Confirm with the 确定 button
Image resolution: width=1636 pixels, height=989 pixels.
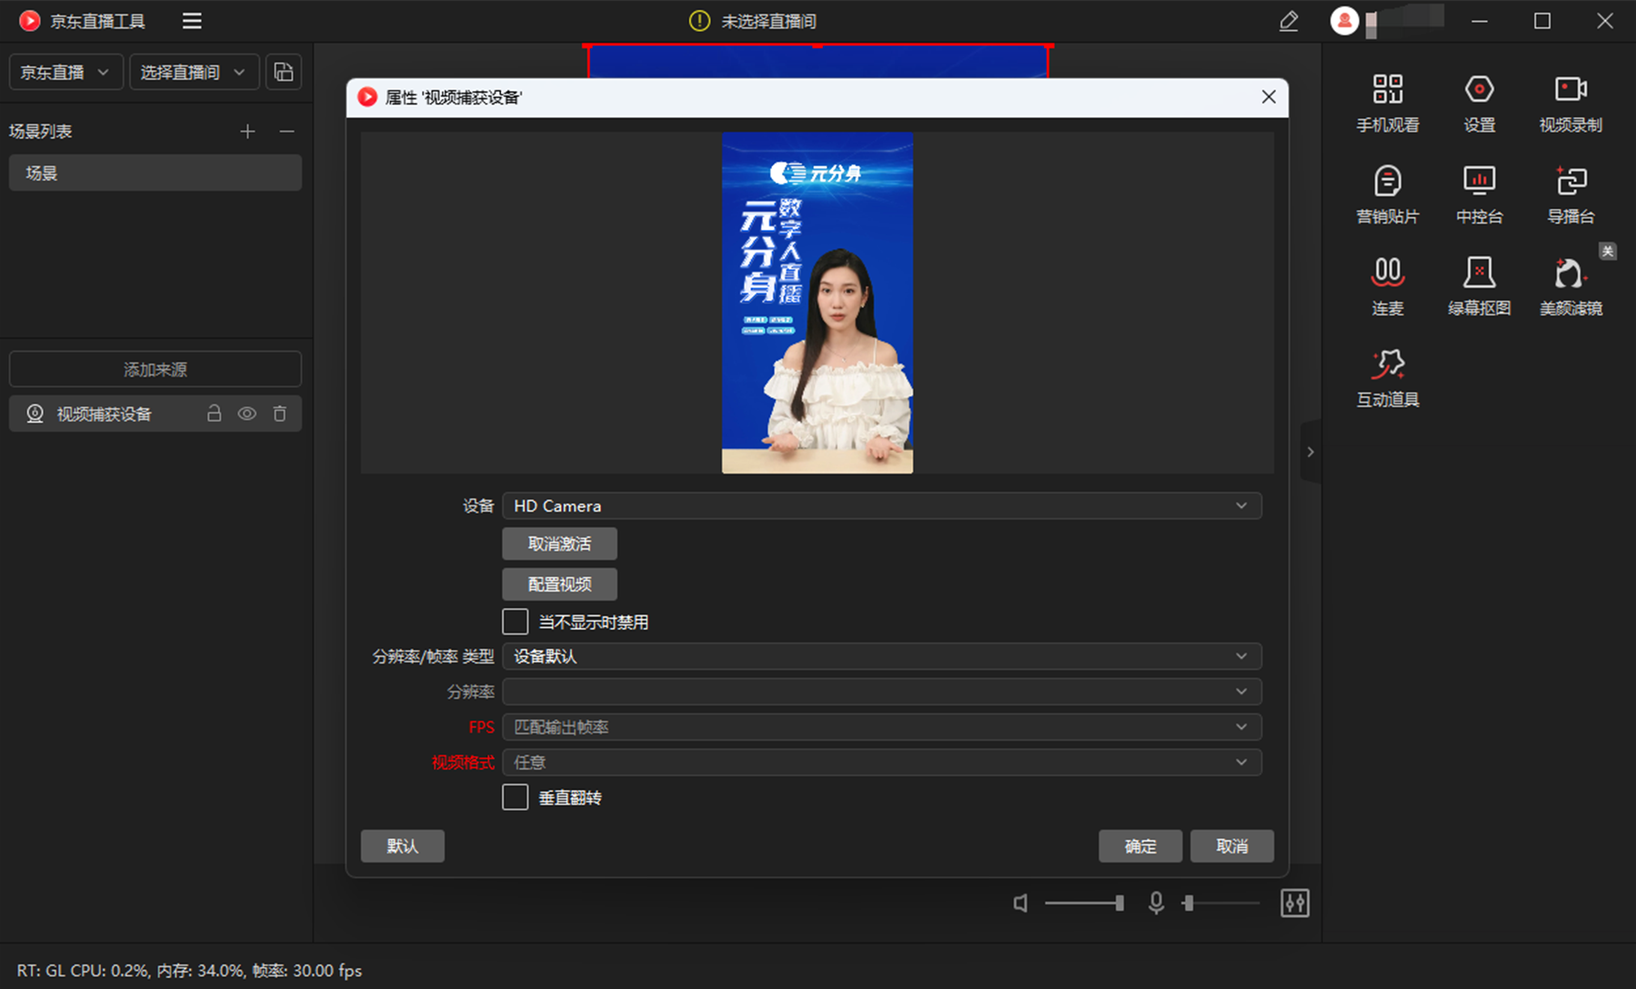(1139, 846)
